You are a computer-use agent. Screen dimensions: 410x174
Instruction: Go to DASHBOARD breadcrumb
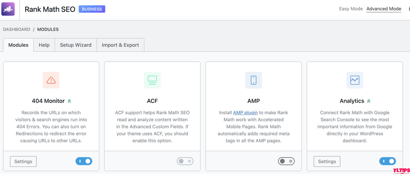(x=16, y=29)
